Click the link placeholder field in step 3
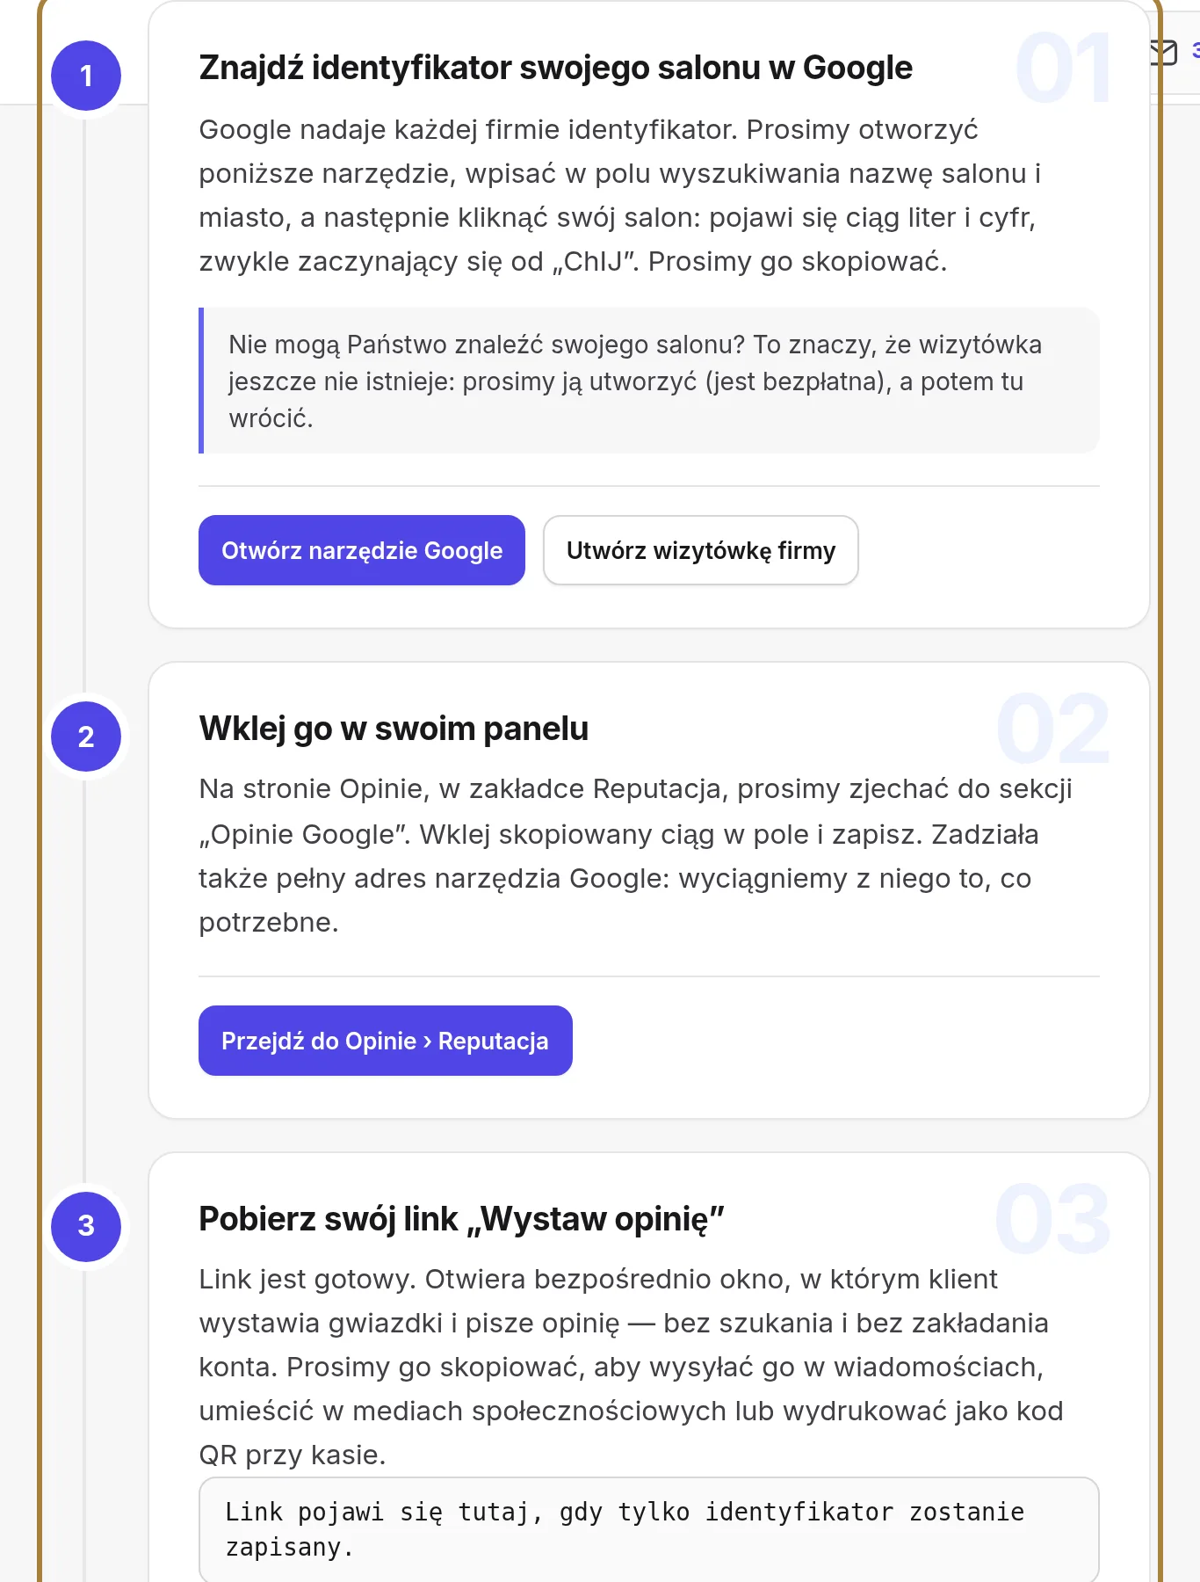The image size is (1200, 1582). (649, 1529)
